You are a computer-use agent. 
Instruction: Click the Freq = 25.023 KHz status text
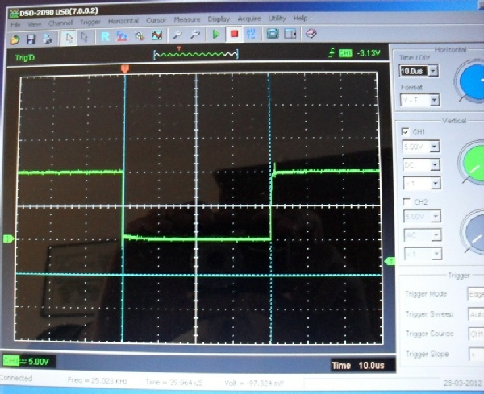tap(98, 381)
